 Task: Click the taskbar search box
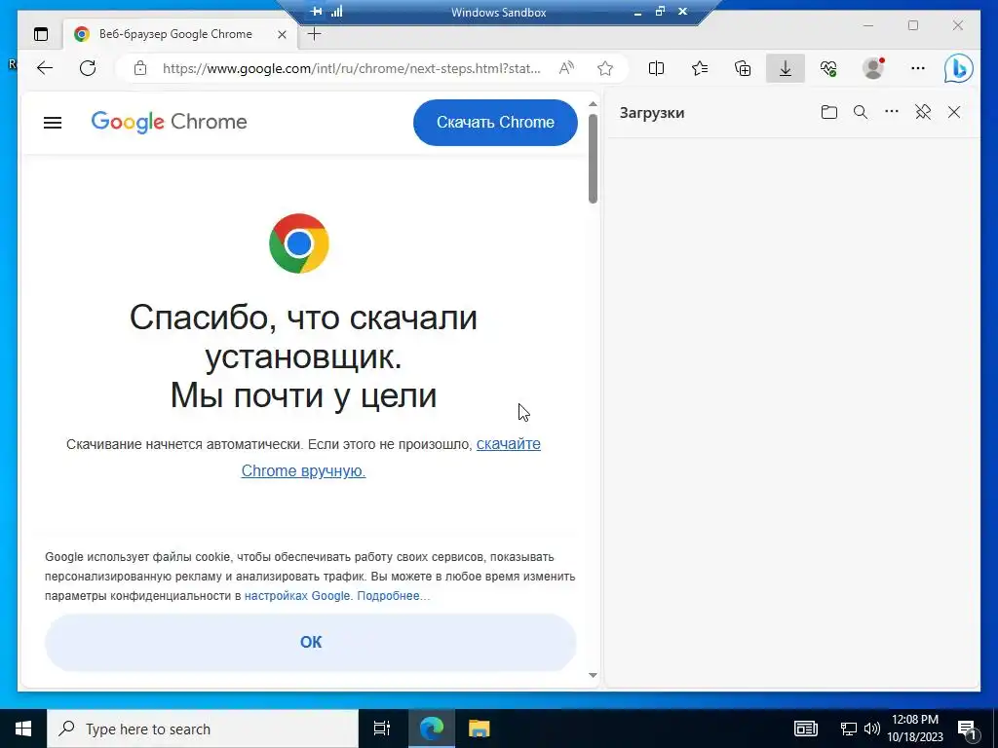coord(203,729)
